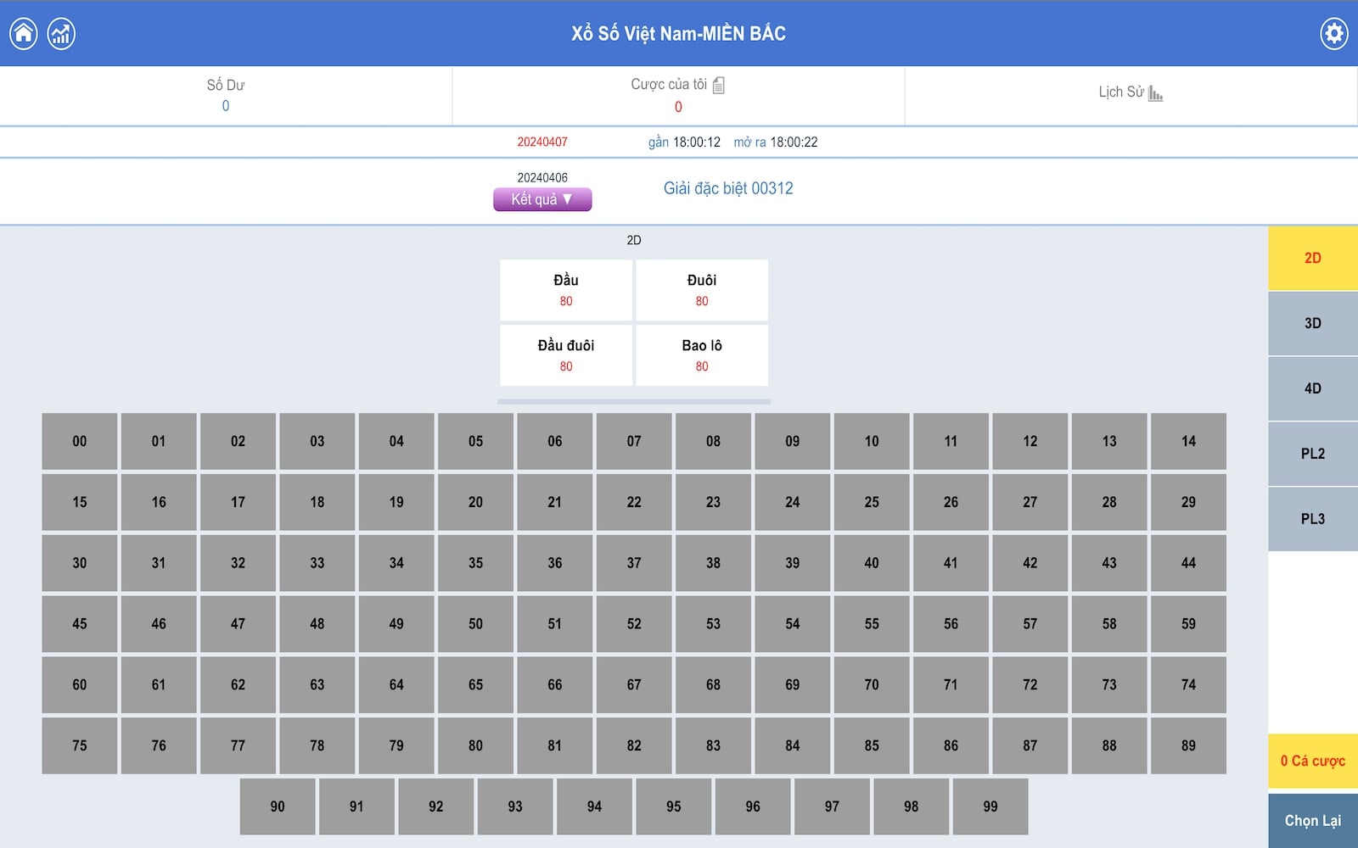
Task: Expand the Kết quả results dropdown
Action: [x=542, y=199]
